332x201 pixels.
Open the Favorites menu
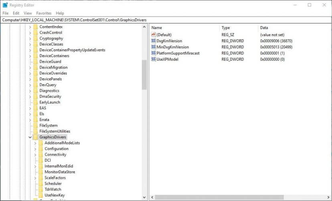(44, 13)
